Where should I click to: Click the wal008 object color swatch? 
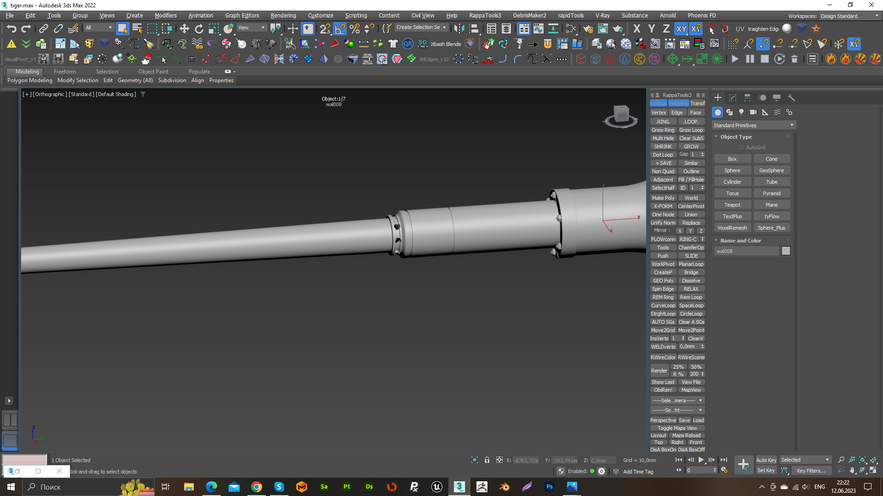pos(786,251)
